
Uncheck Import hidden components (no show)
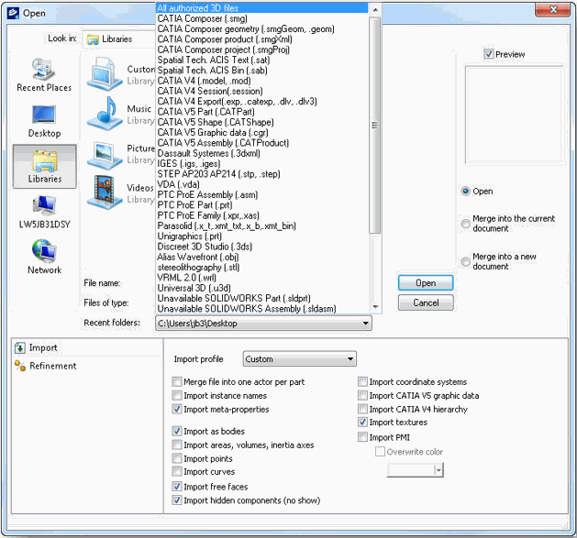click(177, 500)
